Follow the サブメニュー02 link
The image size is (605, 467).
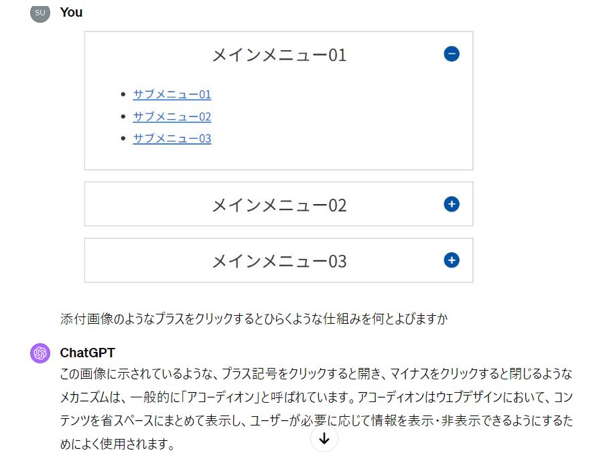pos(172,116)
